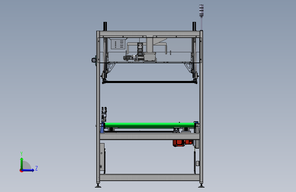Select the green conveyor roller
Viewport: 296px width, 192px height.
(150, 125)
